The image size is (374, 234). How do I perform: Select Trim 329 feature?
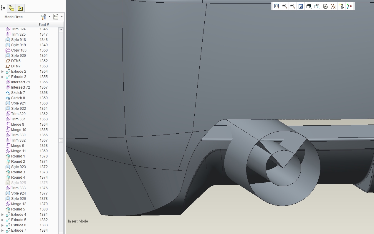[18, 114]
